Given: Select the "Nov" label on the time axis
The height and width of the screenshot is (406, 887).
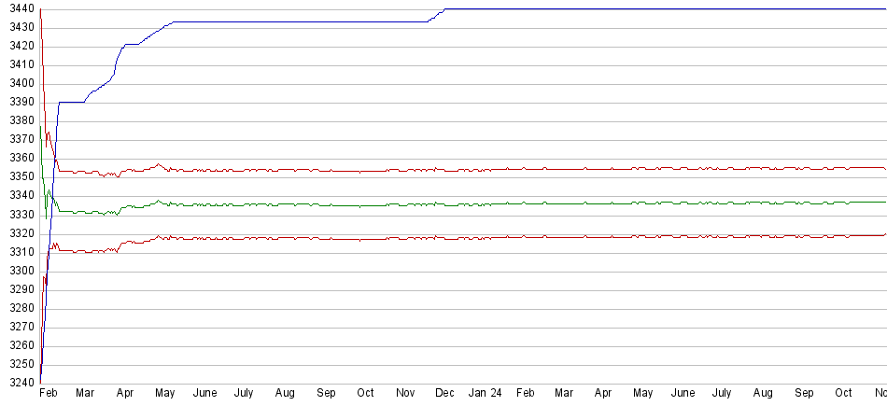Looking at the screenshot, I should pyautogui.click(x=406, y=394).
